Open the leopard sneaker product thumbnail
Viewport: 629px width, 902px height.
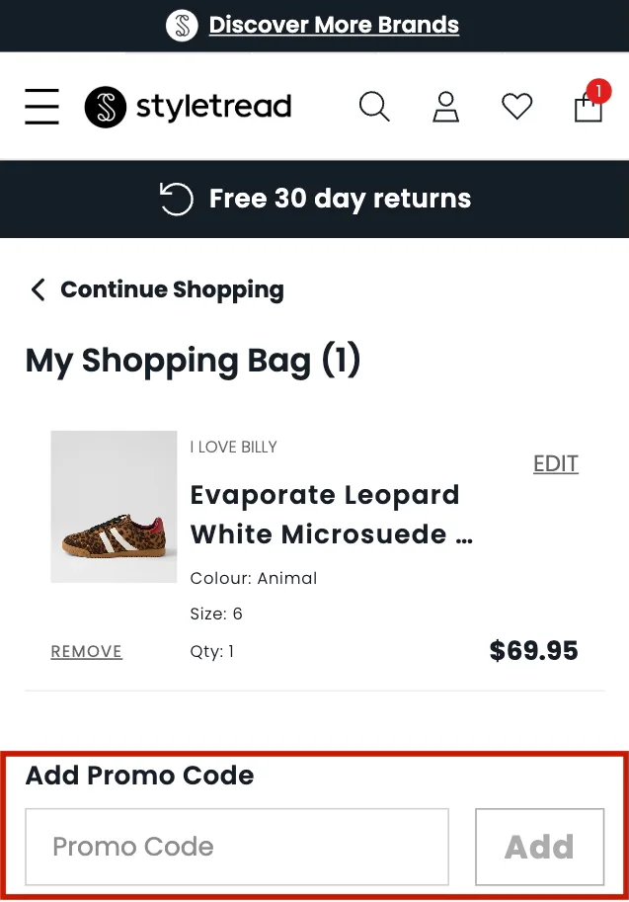[x=114, y=507]
